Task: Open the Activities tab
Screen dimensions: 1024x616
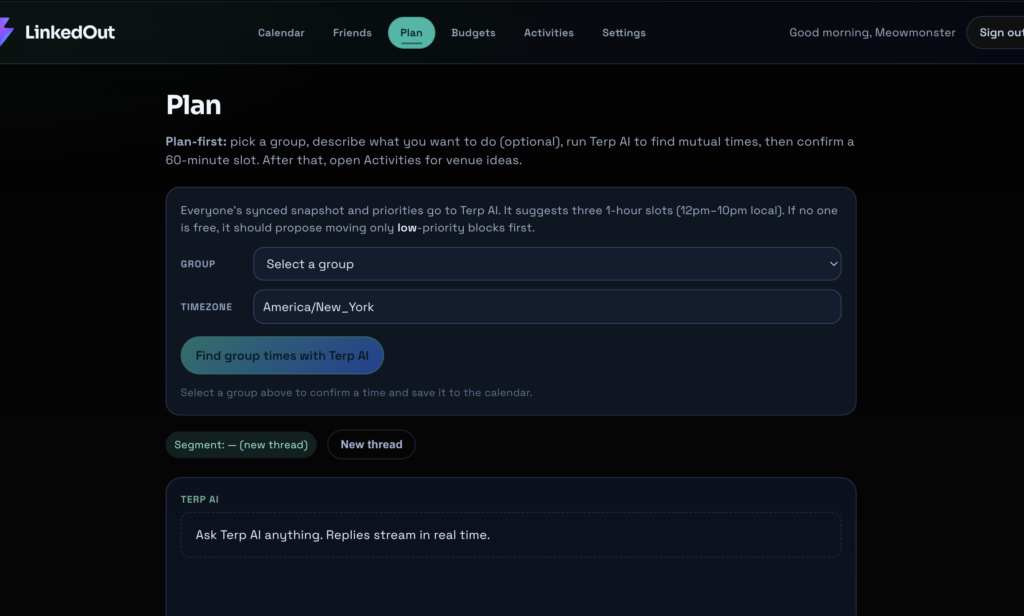Action: pos(549,33)
